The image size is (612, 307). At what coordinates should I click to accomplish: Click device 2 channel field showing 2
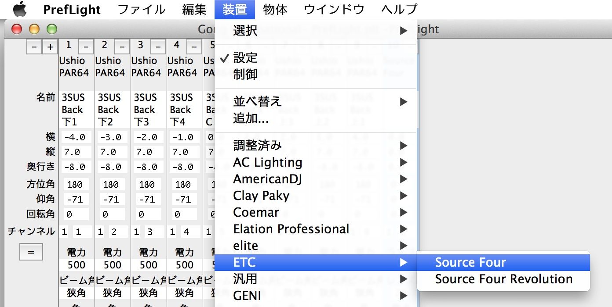pos(118,232)
